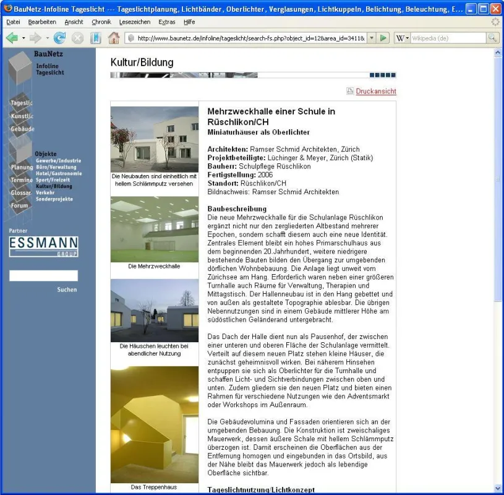Open the Extras menu
This screenshot has width=504, height=495.
click(x=167, y=22)
